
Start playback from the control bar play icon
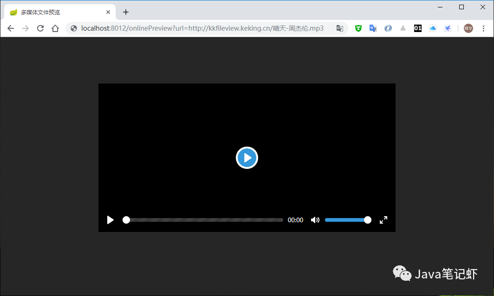(x=110, y=220)
